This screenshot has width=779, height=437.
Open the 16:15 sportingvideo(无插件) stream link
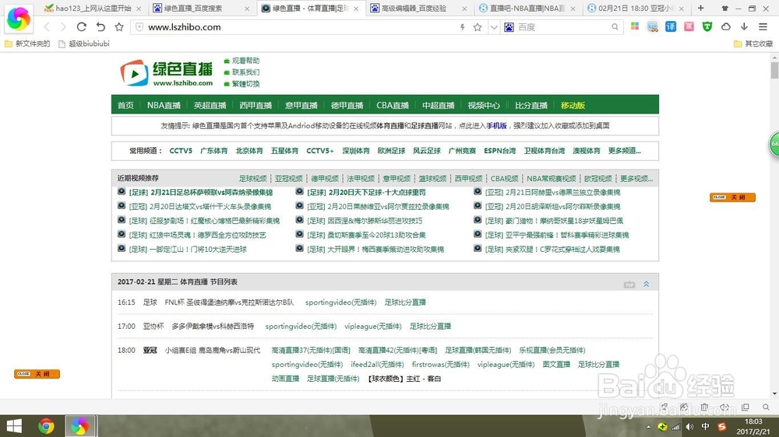click(x=341, y=302)
